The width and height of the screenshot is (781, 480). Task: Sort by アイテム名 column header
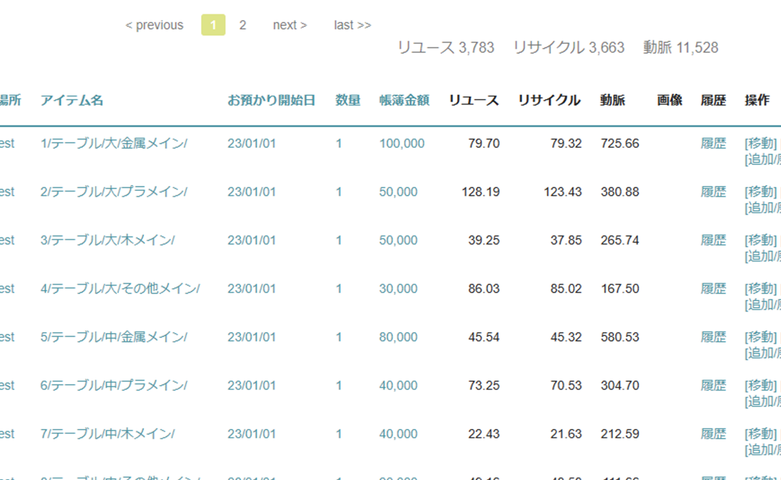tap(72, 100)
